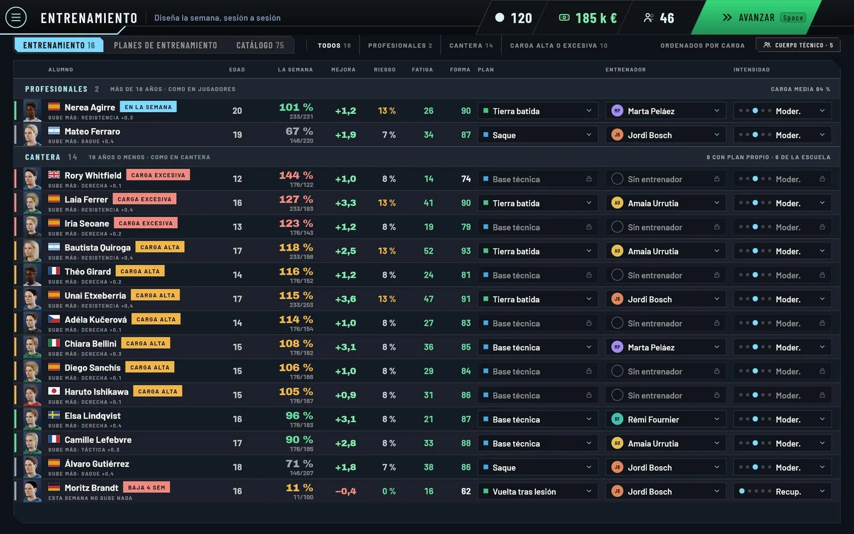The image size is (854, 534).
Task: Click Nerea Agirre's player portrait
Action: tap(32, 111)
